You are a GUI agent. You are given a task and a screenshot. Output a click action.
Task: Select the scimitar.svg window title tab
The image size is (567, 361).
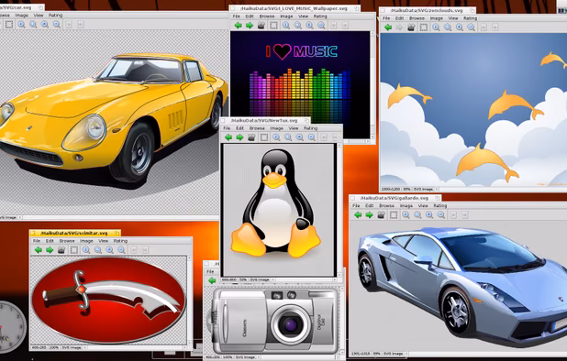point(75,234)
